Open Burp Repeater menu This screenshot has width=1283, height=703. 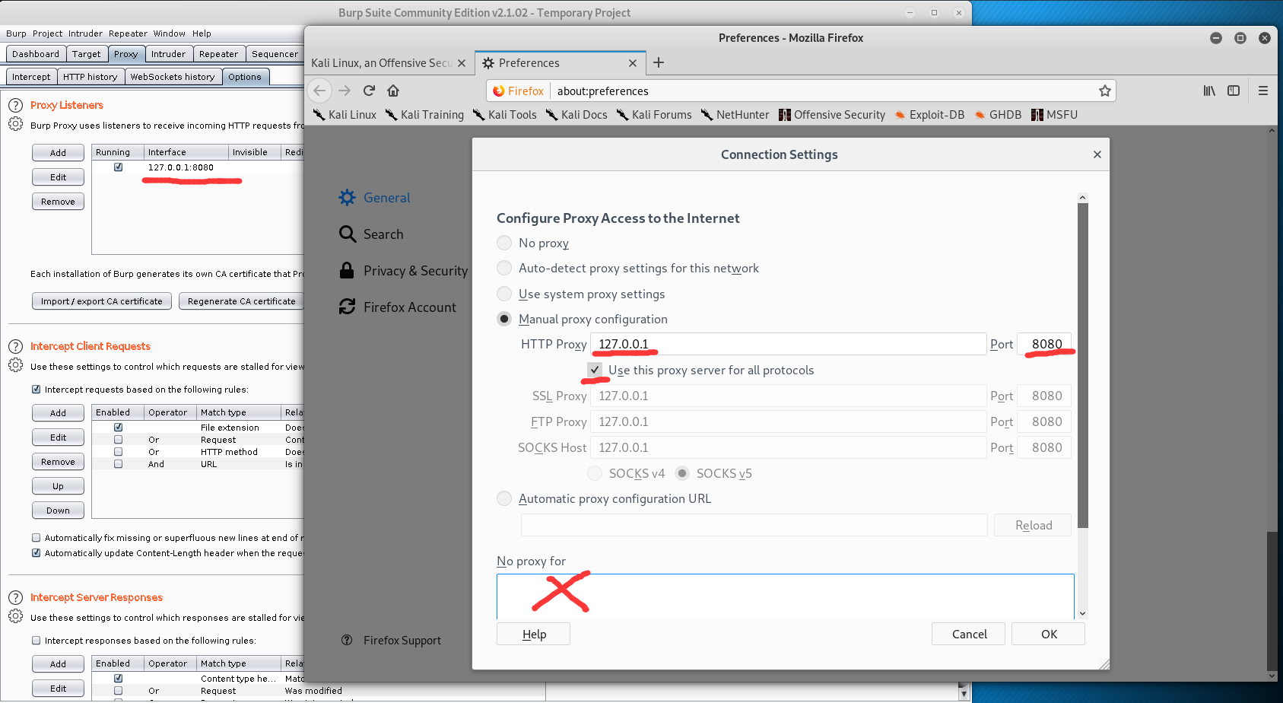[128, 33]
